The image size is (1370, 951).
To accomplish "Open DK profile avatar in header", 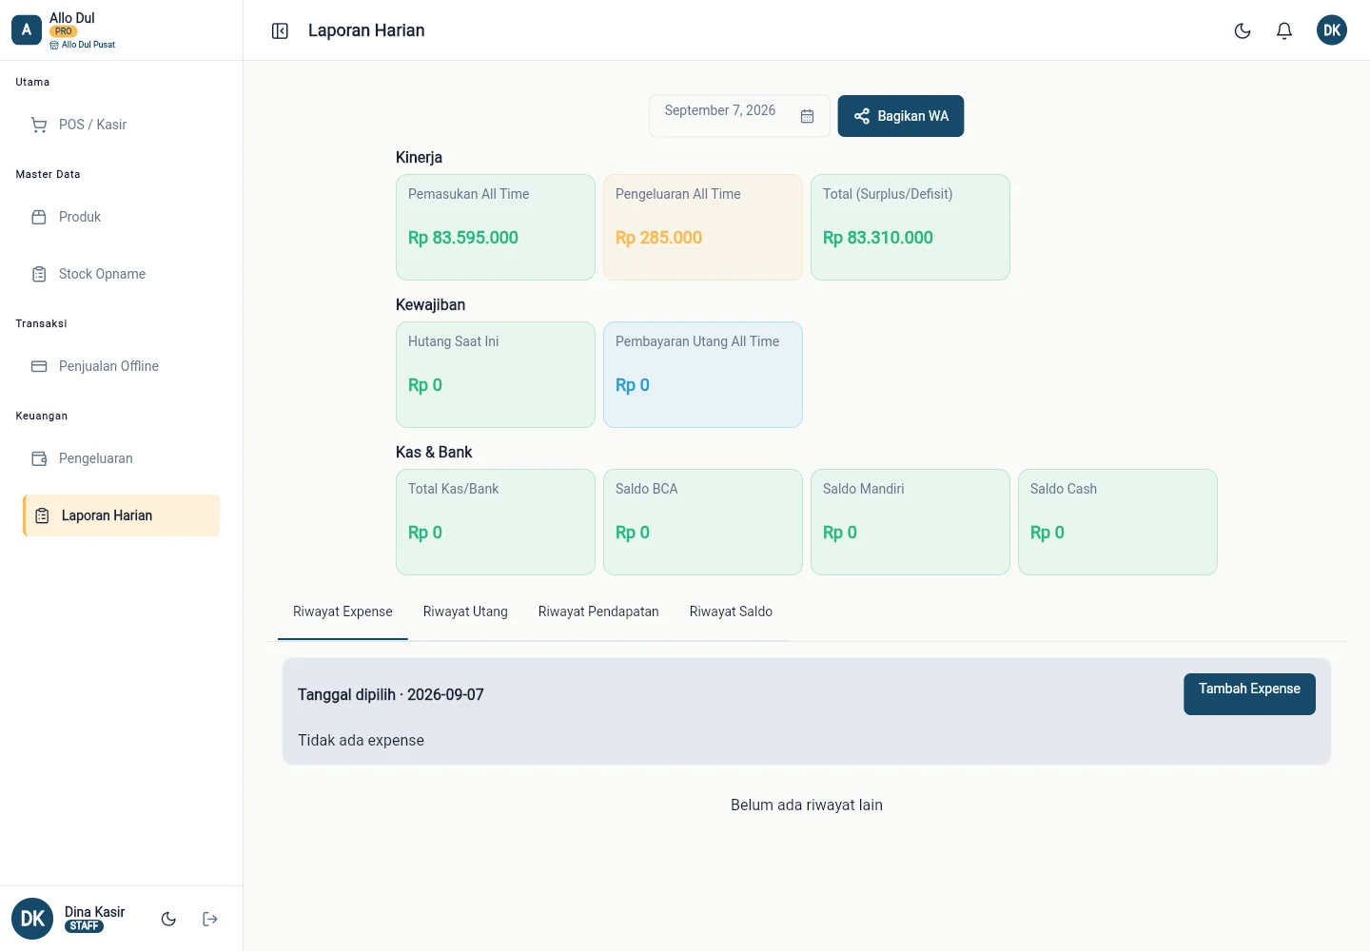I will point(1332,30).
